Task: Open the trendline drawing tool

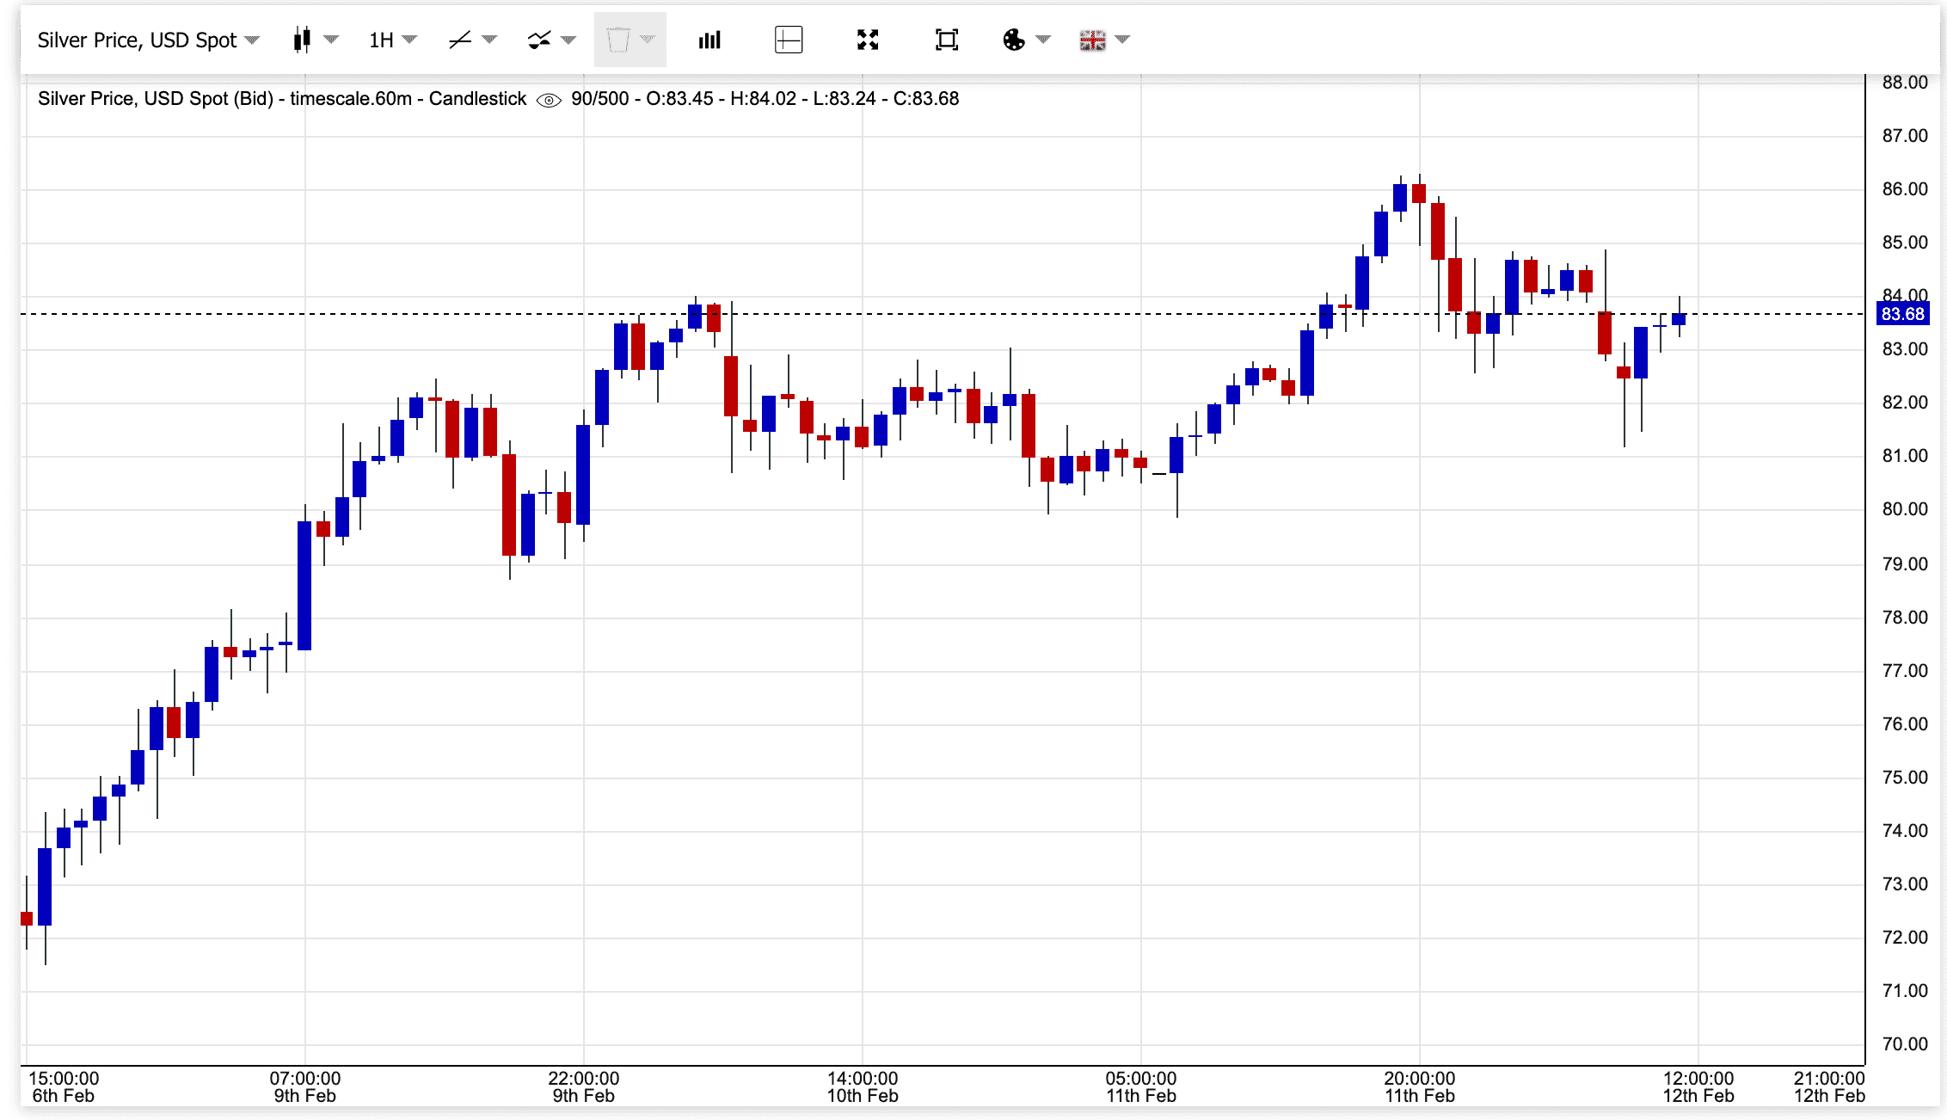Action: coord(460,40)
